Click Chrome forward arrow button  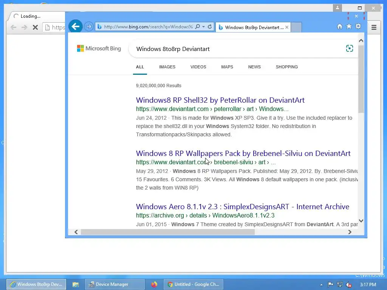pyautogui.click(x=24, y=27)
